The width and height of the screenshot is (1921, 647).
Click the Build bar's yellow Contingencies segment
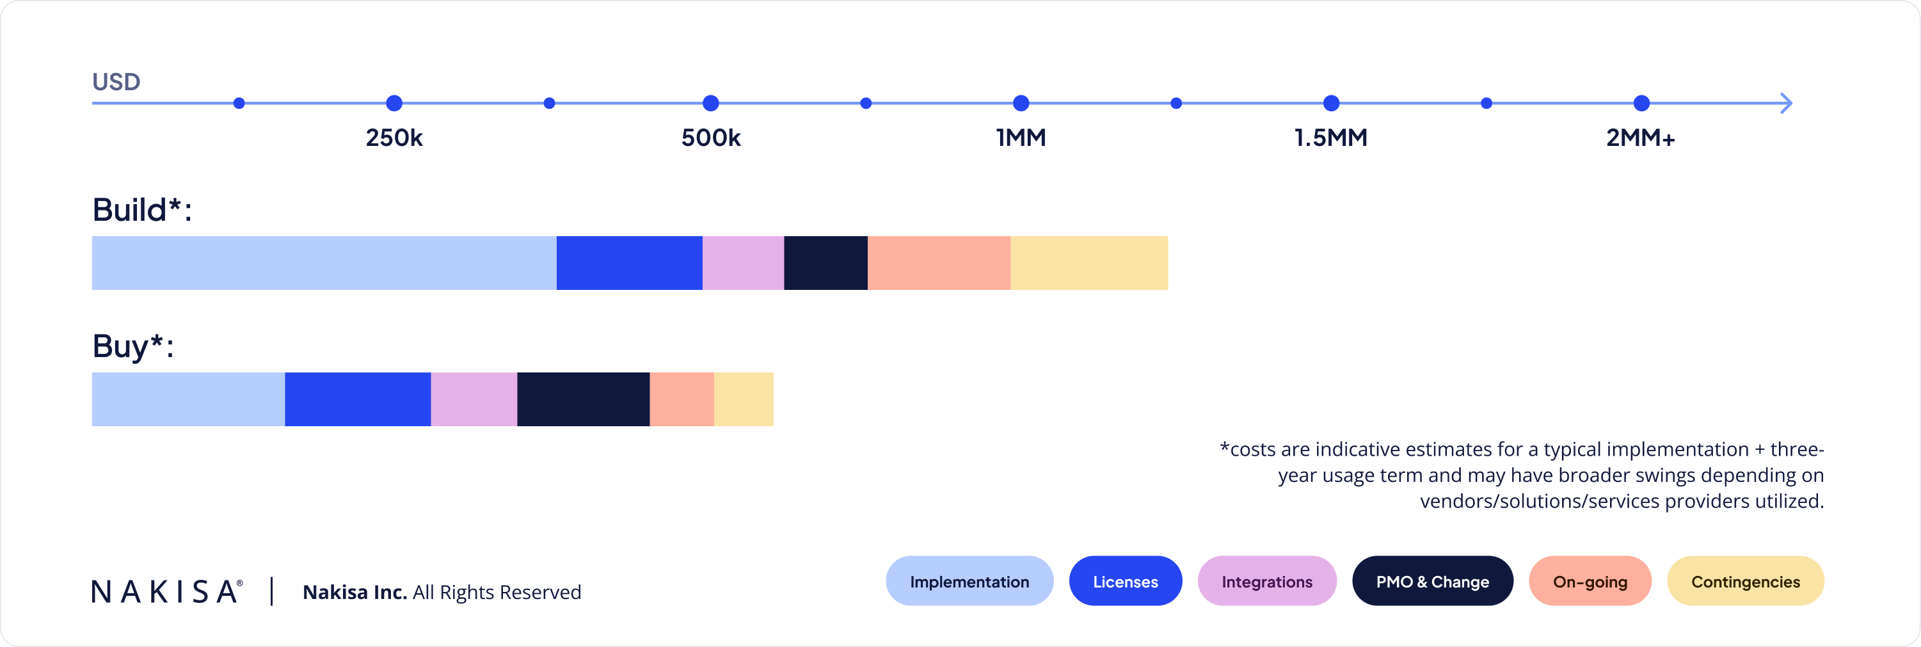coord(1088,263)
